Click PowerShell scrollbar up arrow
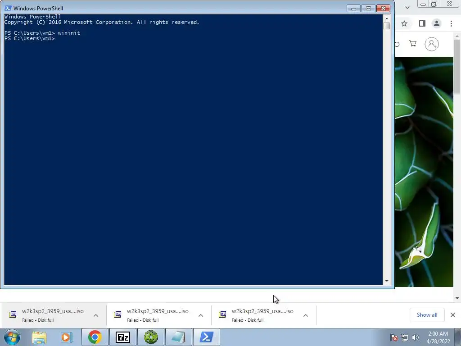The width and height of the screenshot is (461, 346). pos(387,18)
